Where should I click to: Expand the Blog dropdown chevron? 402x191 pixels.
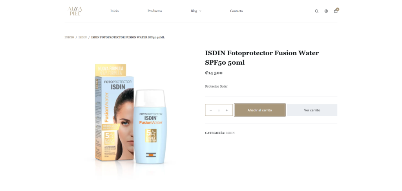point(200,11)
